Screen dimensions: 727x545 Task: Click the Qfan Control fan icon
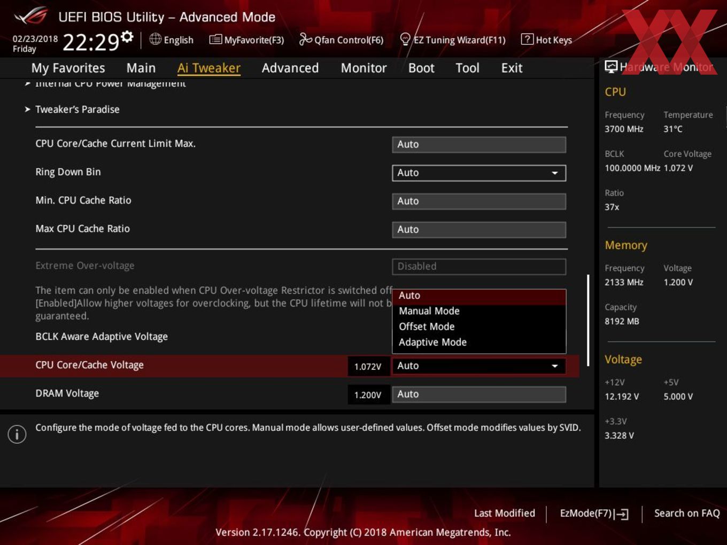pyautogui.click(x=305, y=39)
